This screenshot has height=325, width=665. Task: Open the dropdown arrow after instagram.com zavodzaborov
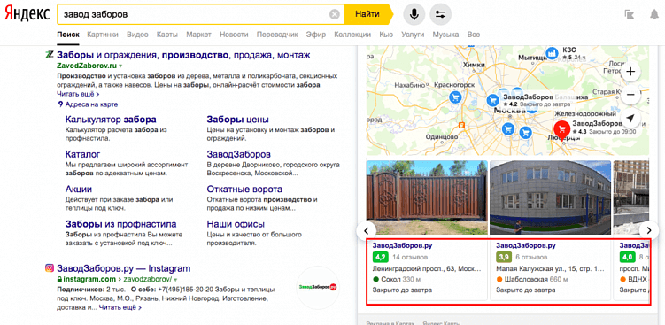(x=175, y=280)
